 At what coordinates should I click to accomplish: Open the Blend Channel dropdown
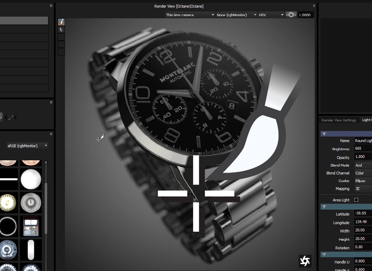tap(363, 173)
